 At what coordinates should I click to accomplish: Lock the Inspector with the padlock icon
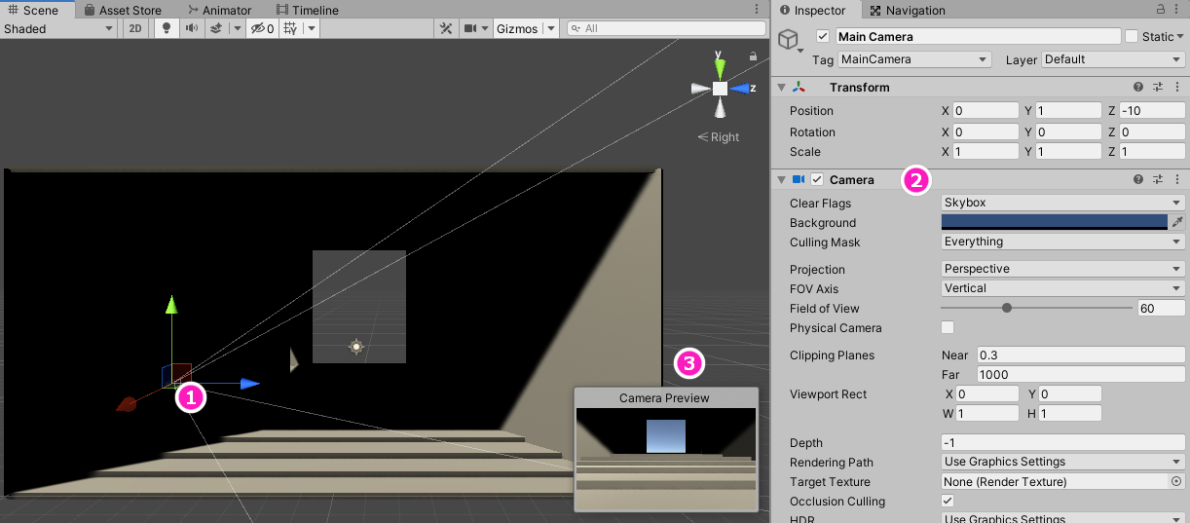pos(1160,10)
